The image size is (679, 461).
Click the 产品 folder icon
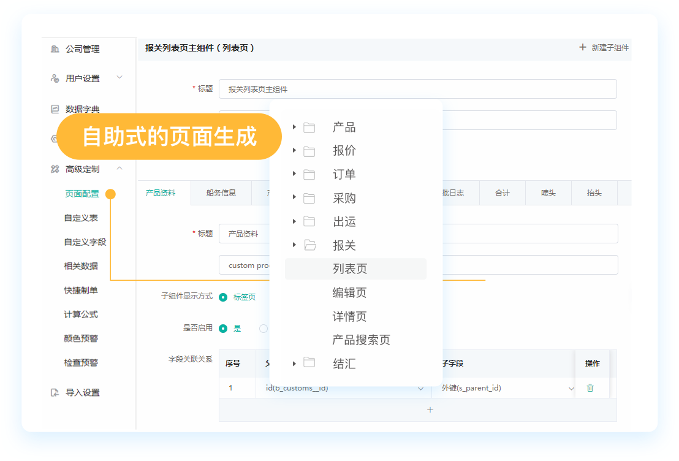tap(309, 128)
